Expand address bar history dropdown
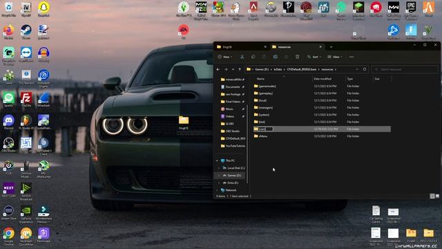Viewport: 442px width, 249px height. 357,69
